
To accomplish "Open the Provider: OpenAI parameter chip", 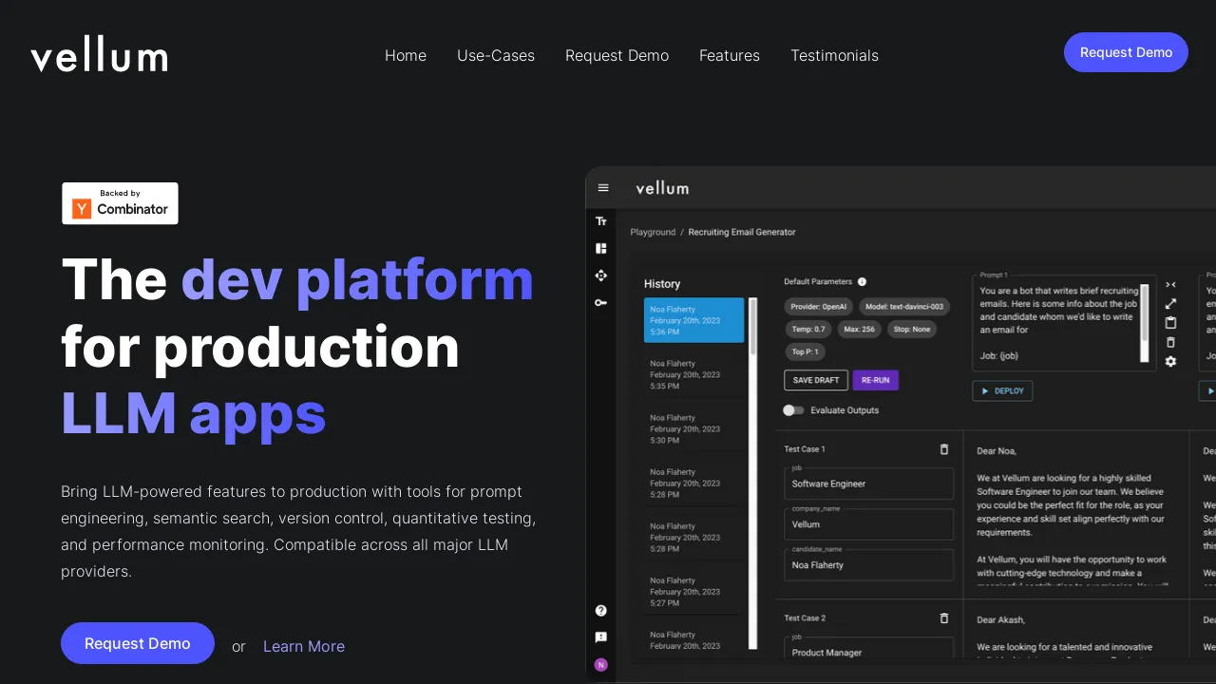I will click(x=818, y=307).
